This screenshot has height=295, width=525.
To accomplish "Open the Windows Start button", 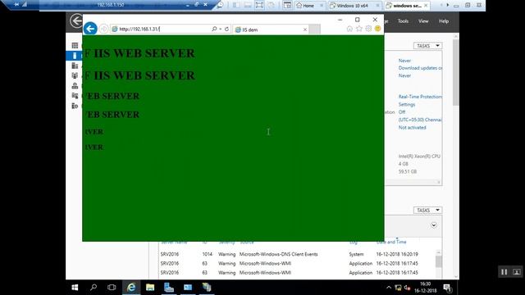I will 75,288.
